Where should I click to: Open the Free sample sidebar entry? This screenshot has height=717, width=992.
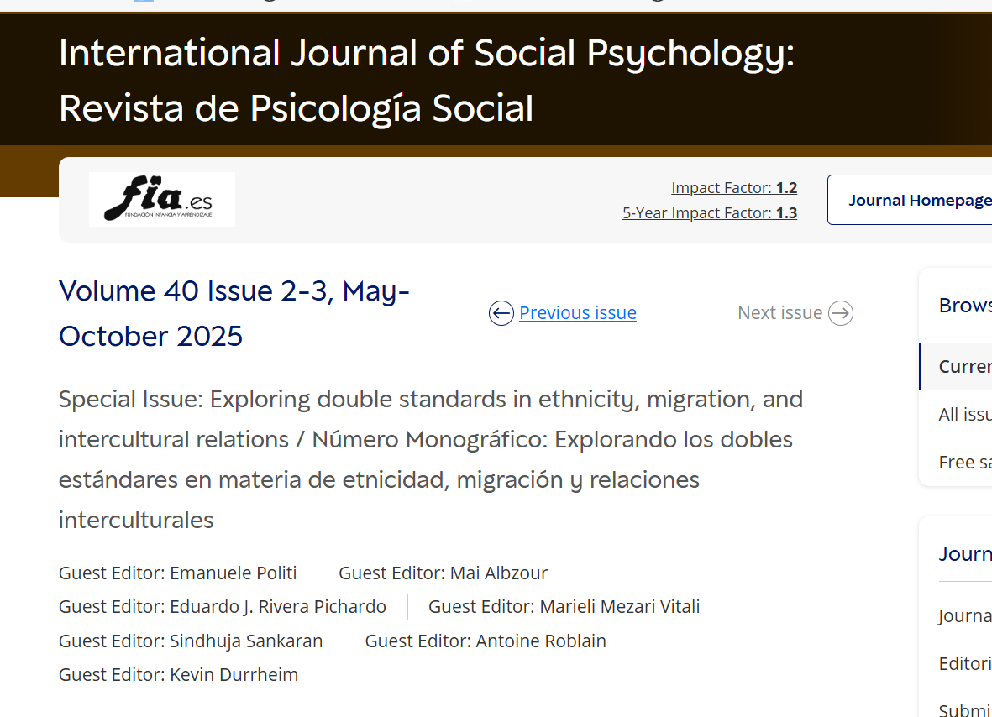pyautogui.click(x=964, y=462)
